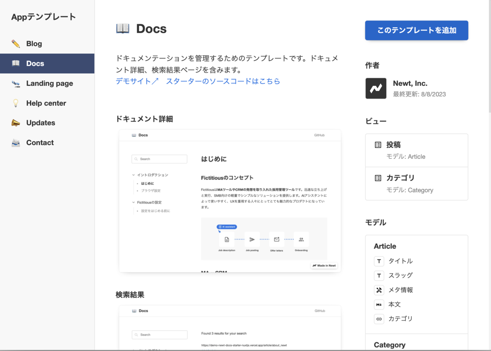Click the Category model heading

(x=390, y=345)
